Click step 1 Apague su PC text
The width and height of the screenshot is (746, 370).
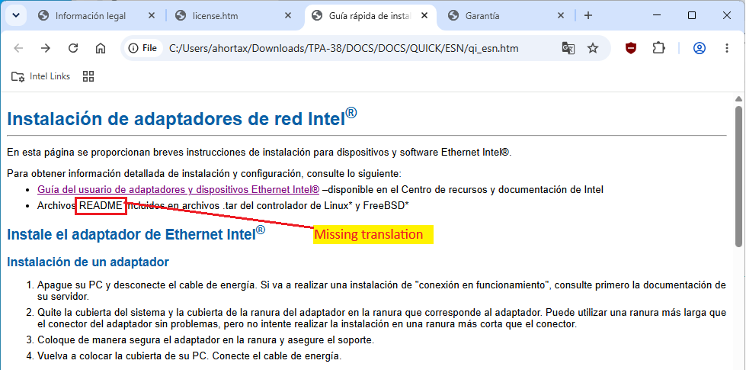[382, 291]
